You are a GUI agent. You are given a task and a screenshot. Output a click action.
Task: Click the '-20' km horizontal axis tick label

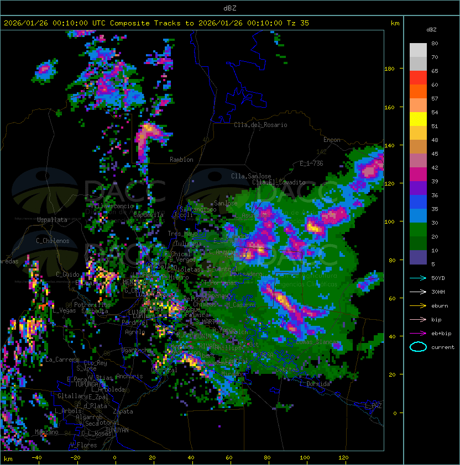coord(75,458)
